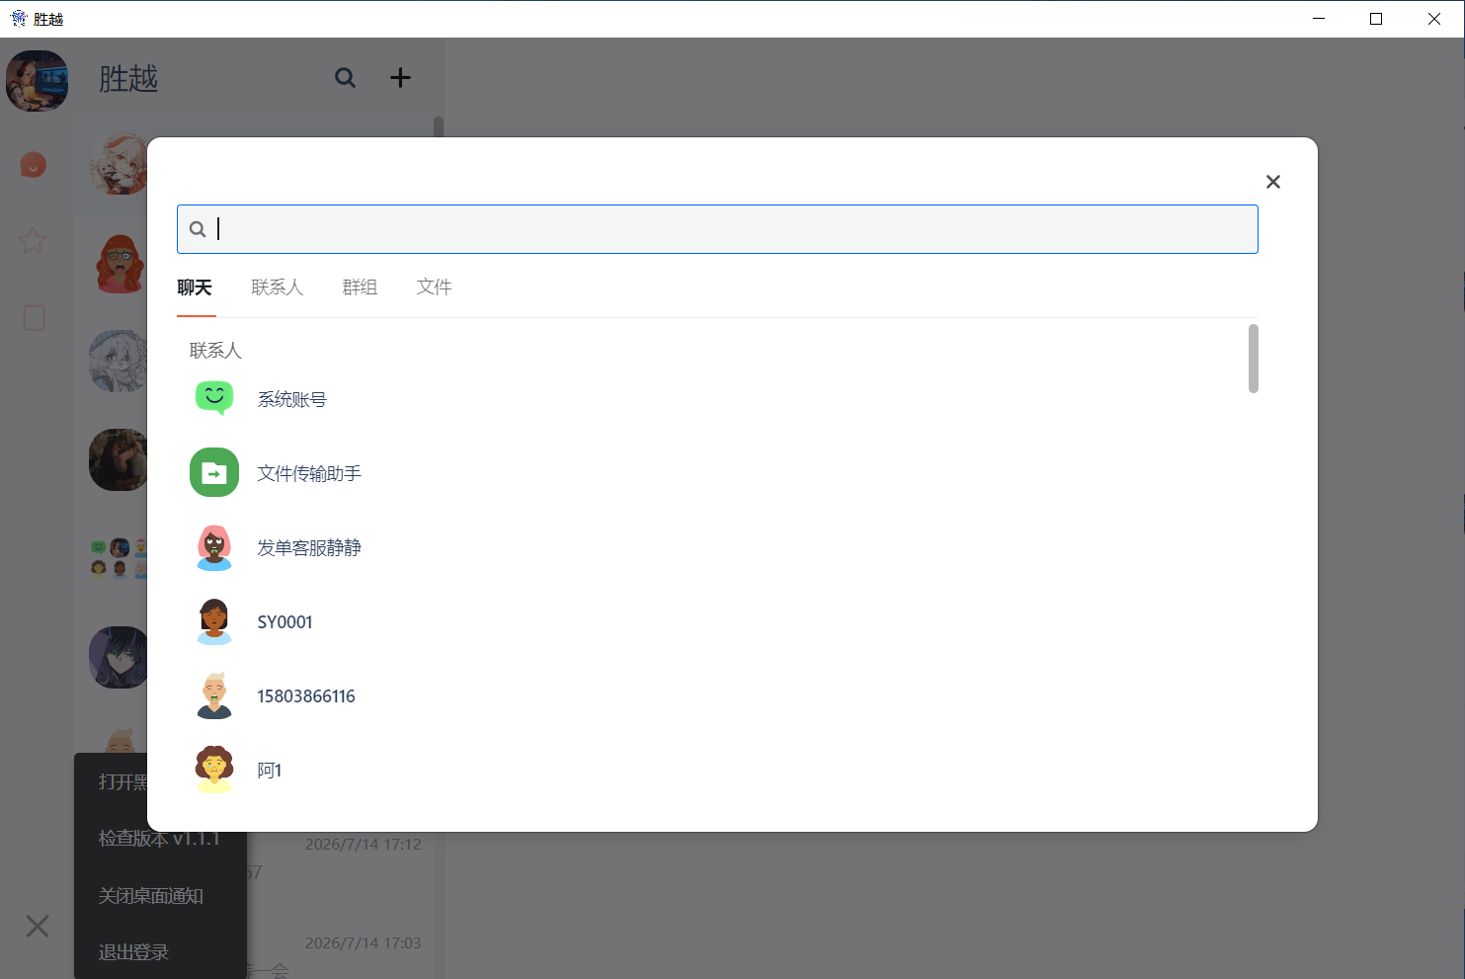Click the plus icon to start a new chat
This screenshot has width=1465, height=979.
point(400,78)
